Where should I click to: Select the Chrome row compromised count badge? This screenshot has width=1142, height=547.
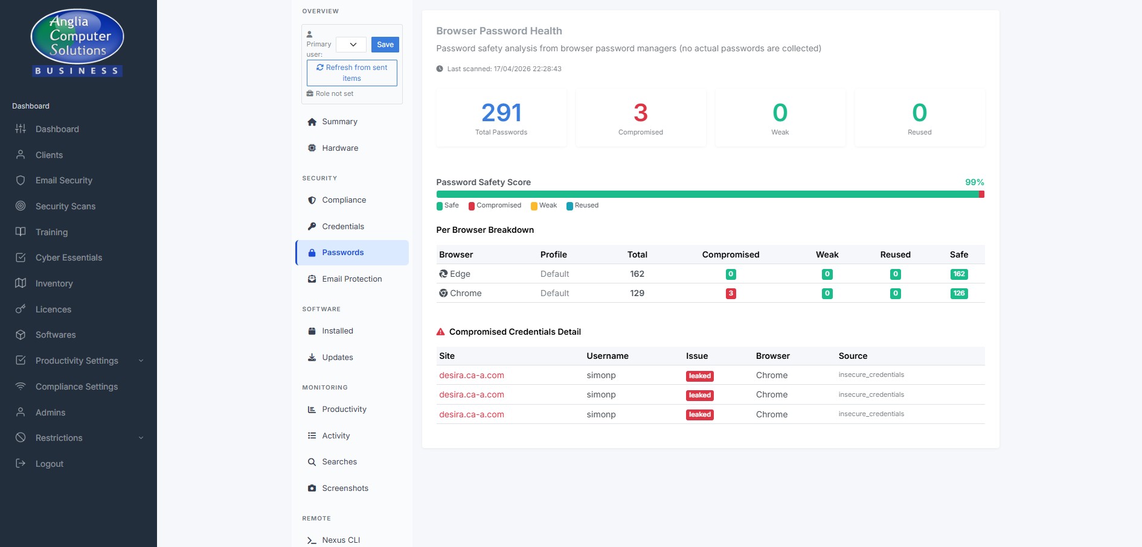730,293
